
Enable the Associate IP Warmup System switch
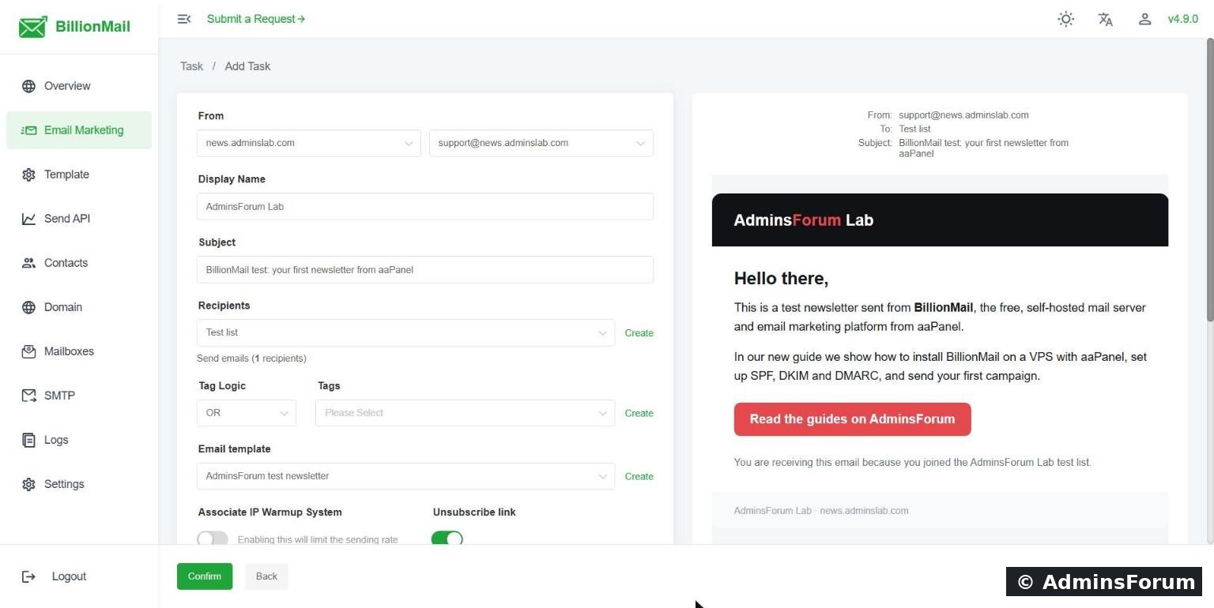point(213,539)
